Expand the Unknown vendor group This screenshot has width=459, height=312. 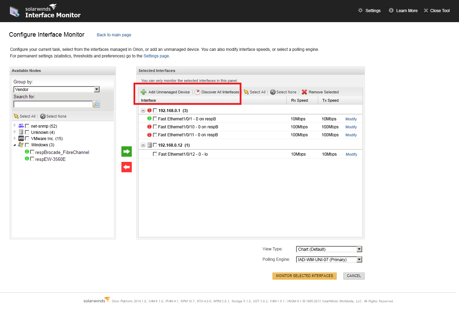click(x=15, y=132)
